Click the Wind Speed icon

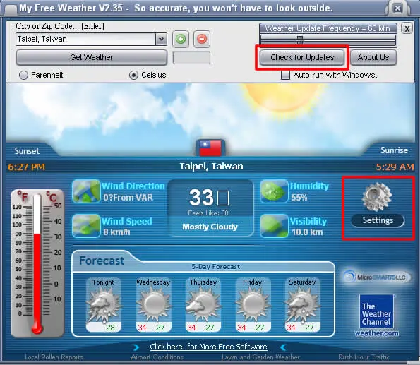click(86, 226)
